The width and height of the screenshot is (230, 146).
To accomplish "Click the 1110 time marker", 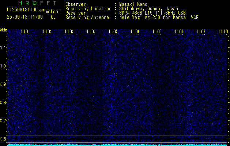I will coord(223,31).
